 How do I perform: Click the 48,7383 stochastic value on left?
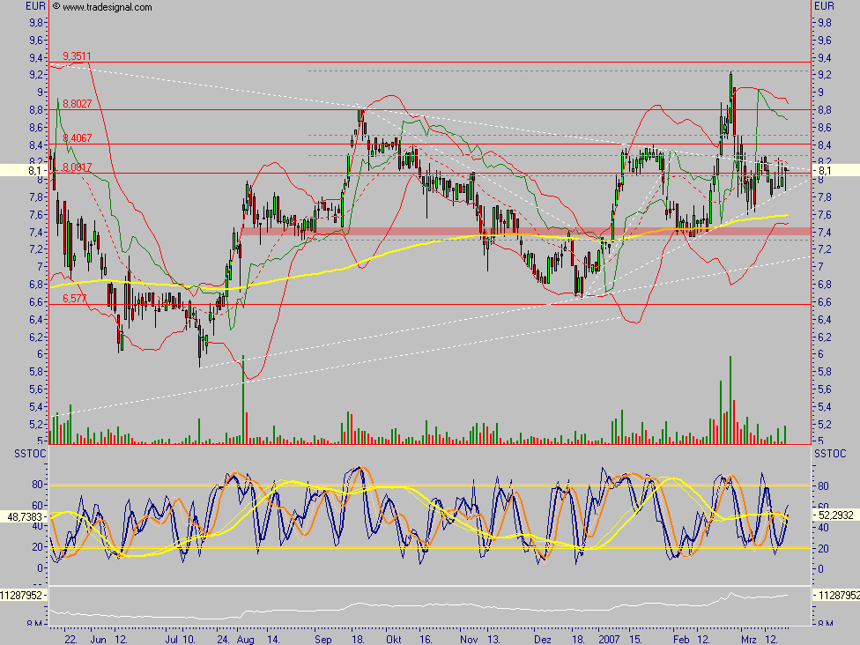pyautogui.click(x=24, y=516)
